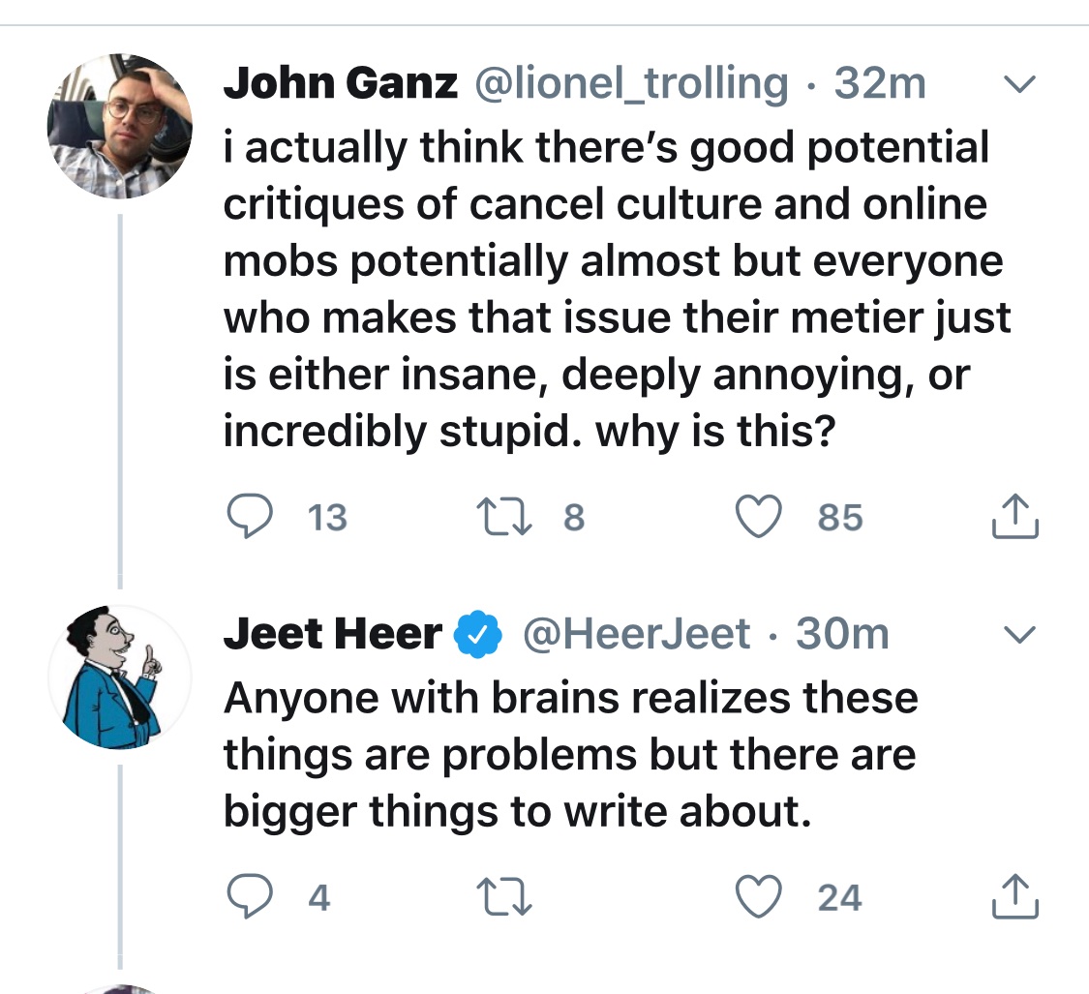Like Jeet Heer's tweet
The image size is (1089, 994).
click(761, 898)
